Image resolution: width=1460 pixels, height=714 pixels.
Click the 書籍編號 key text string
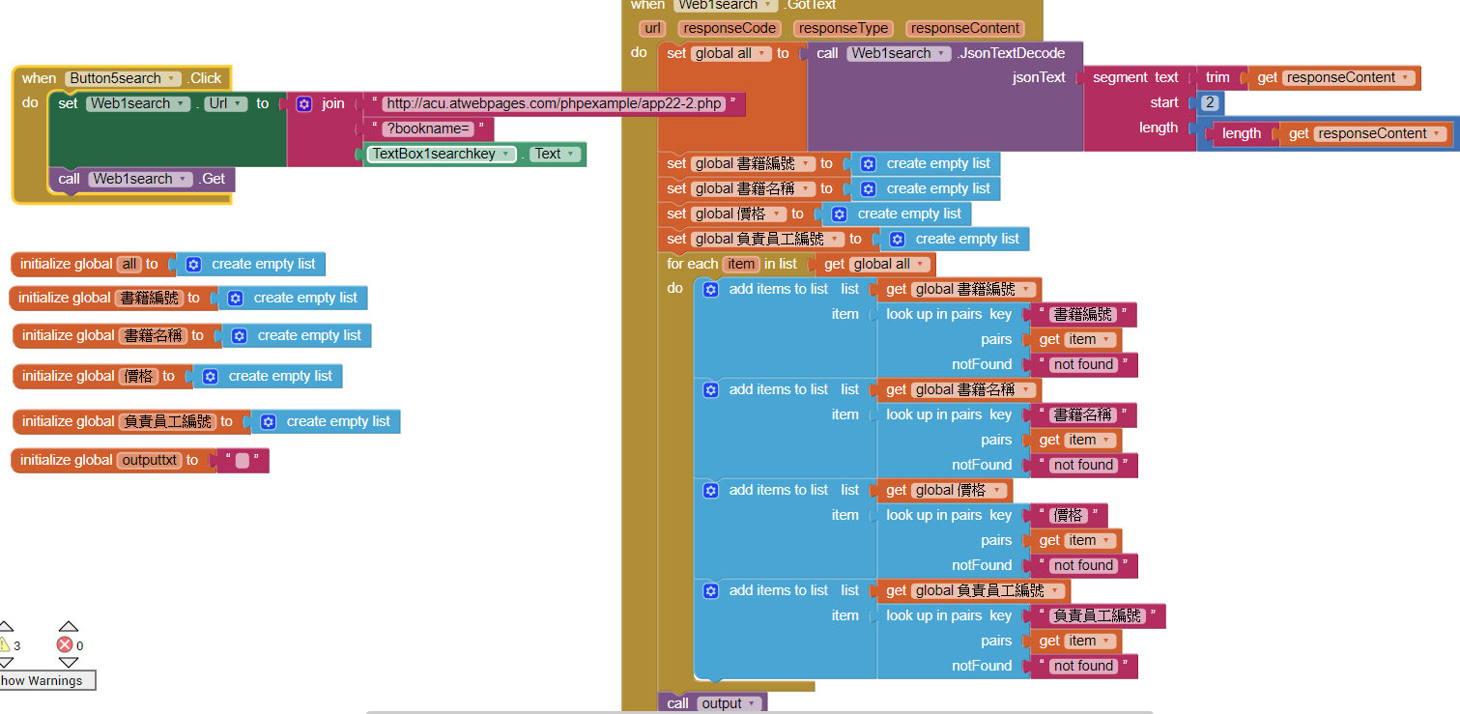coord(1082,314)
